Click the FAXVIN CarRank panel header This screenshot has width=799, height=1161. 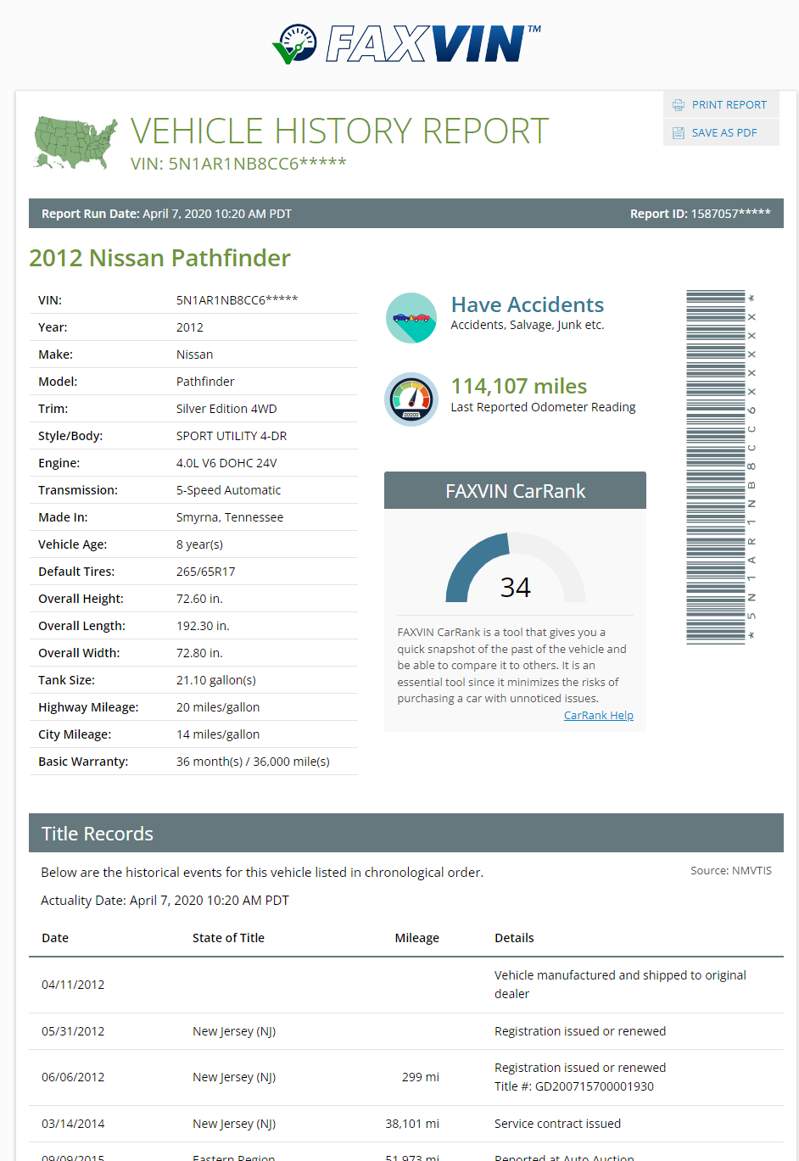tap(515, 491)
